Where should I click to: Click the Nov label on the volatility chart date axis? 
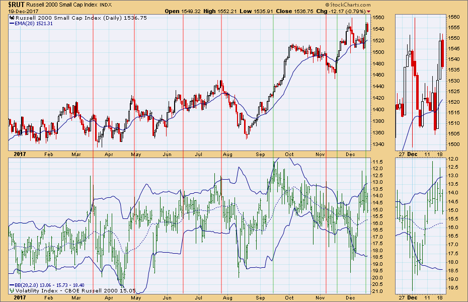point(320,297)
